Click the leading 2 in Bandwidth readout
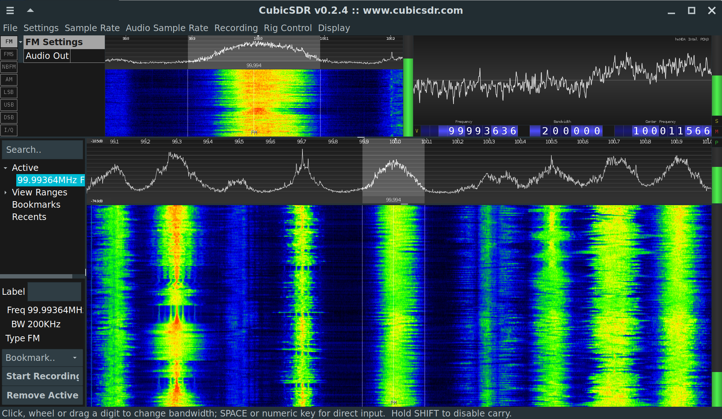This screenshot has height=419, width=722. tap(545, 131)
